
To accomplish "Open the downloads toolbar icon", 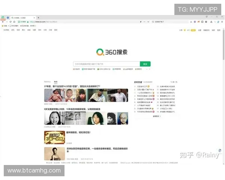I will pyautogui.click(x=211, y=22).
